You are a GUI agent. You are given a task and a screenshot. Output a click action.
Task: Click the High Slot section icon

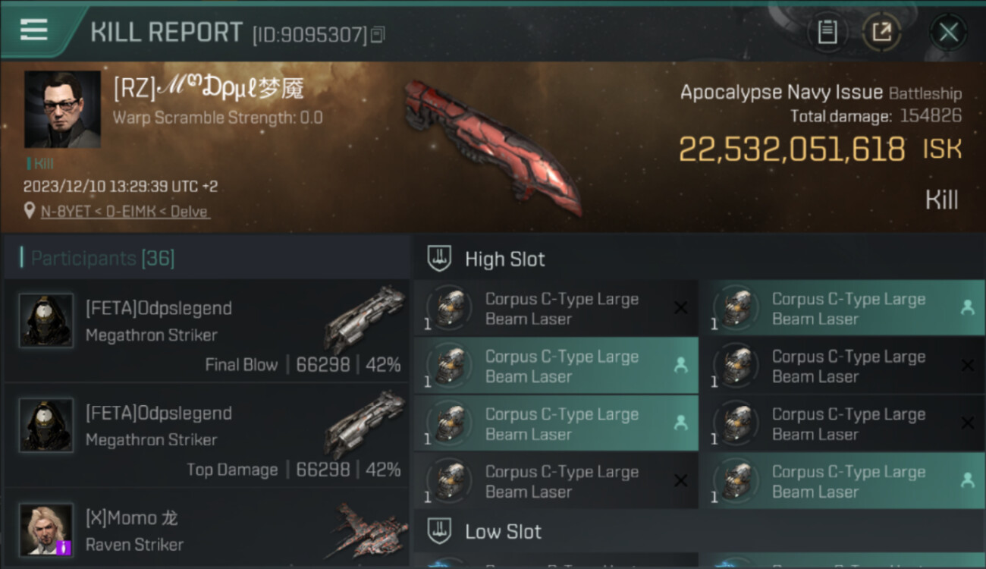click(x=440, y=259)
